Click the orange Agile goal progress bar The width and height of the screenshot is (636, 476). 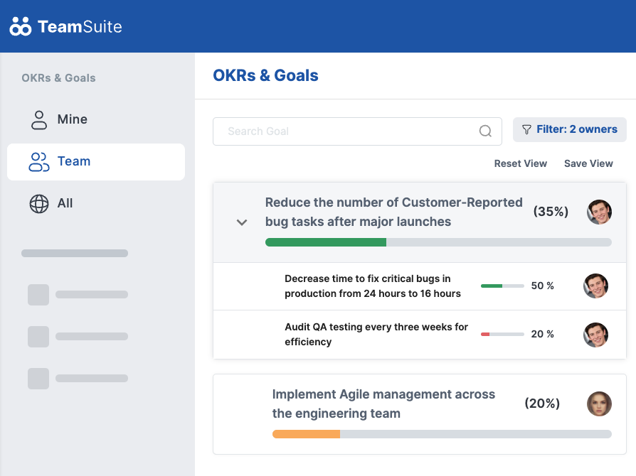[442, 434]
